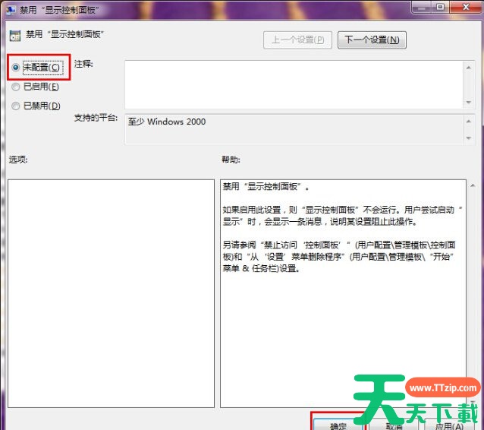The image size is (484, 430).
Task: Click the policy setting icon beside the heading
Action: (x=15, y=36)
